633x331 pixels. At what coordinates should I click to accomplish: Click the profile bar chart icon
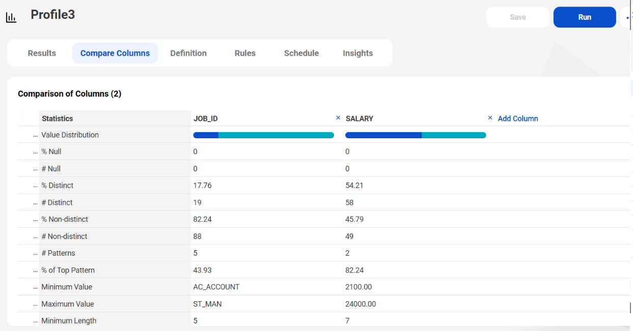pyautogui.click(x=11, y=17)
